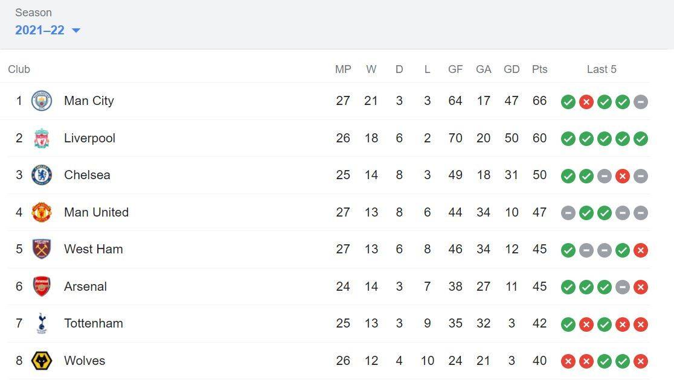Open the Wolves team link
The image size is (674, 380).
click(85, 361)
